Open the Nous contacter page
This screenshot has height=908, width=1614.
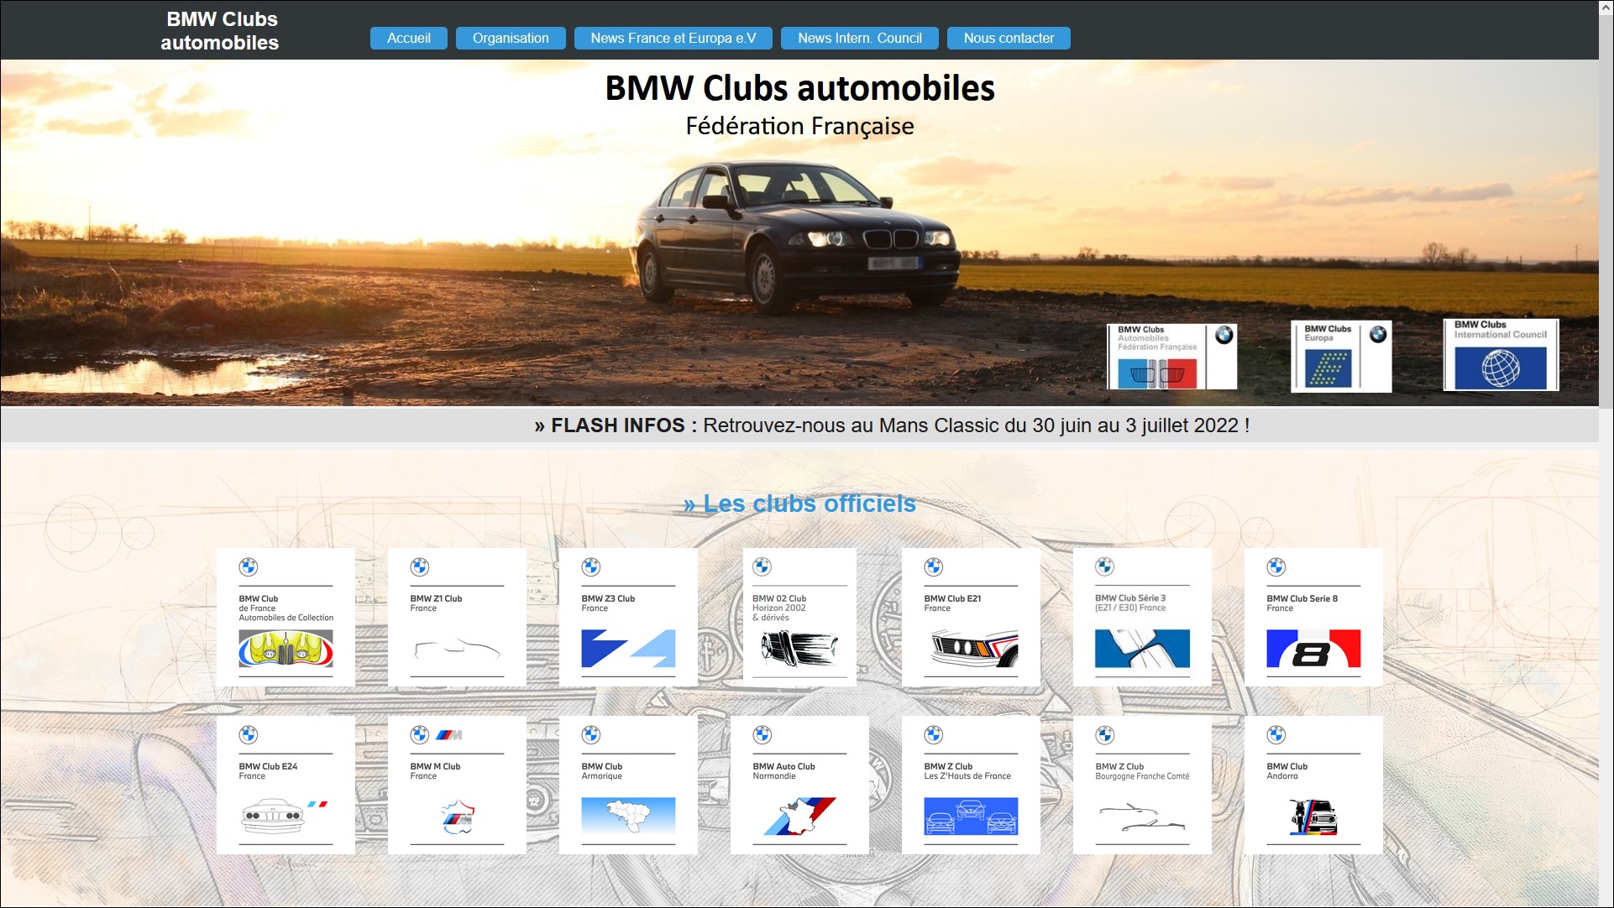(1009, 39)
